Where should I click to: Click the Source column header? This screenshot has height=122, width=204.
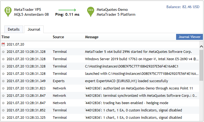(58, 37)
